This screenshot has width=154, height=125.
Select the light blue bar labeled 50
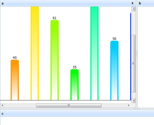114,70
